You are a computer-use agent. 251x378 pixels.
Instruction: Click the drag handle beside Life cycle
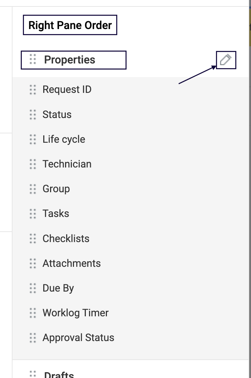(x=33, y=139)
